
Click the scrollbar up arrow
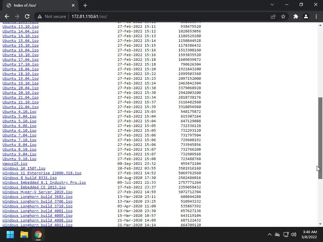[320, 25]
